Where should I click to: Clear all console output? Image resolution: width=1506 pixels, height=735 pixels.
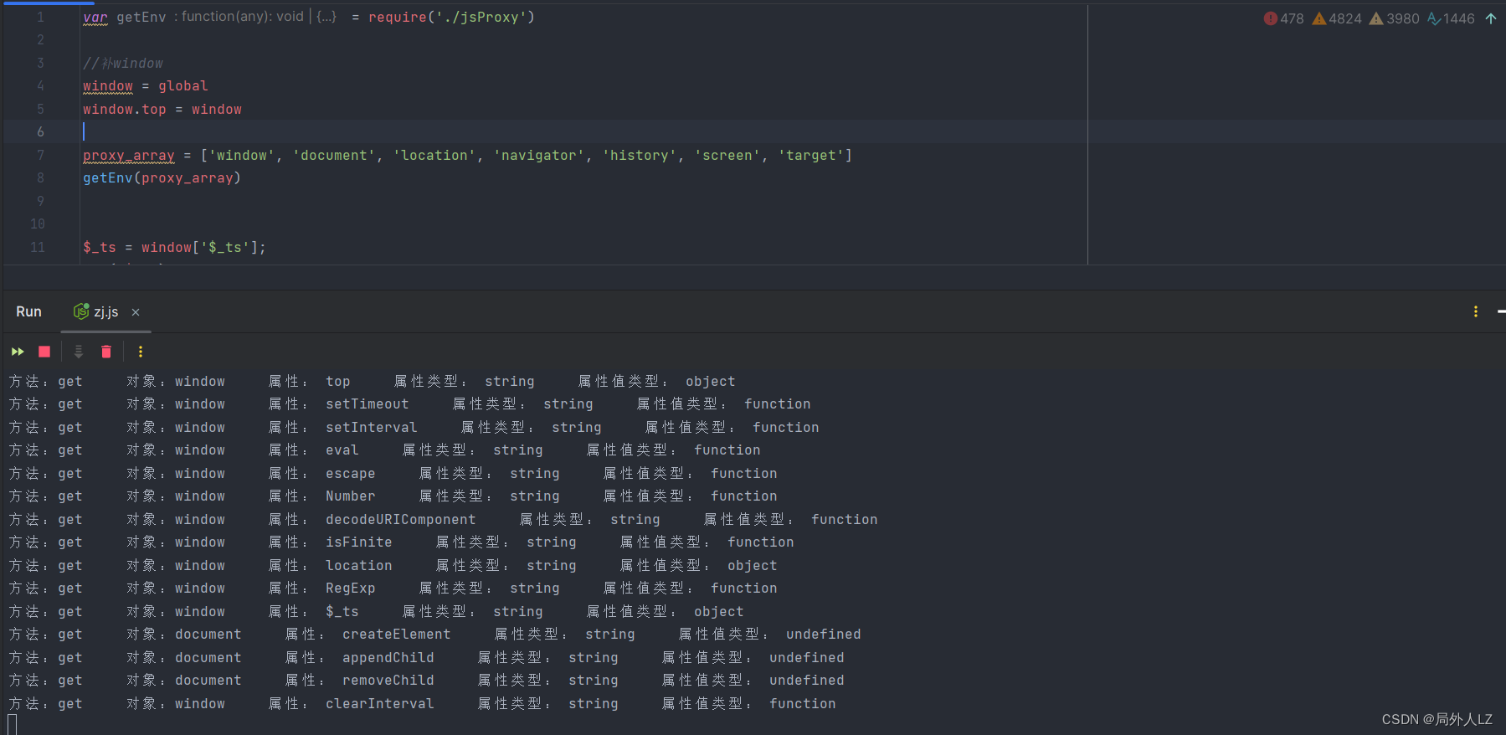tap(106, 352)
